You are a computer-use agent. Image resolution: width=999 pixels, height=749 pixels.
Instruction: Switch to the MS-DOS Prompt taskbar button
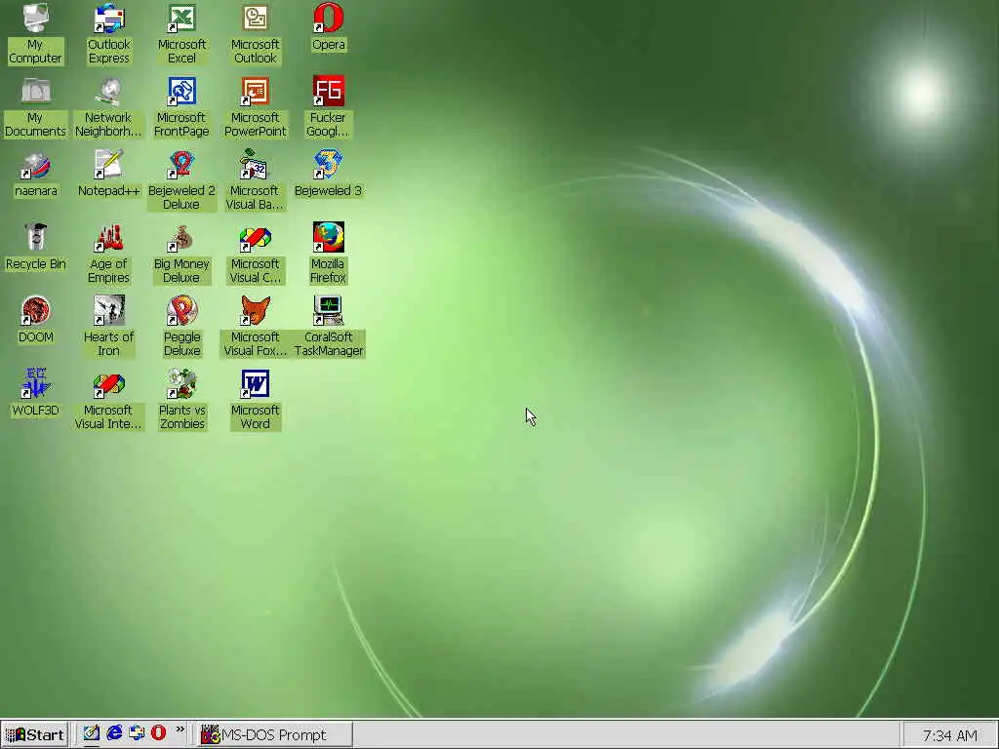(273, 735)
